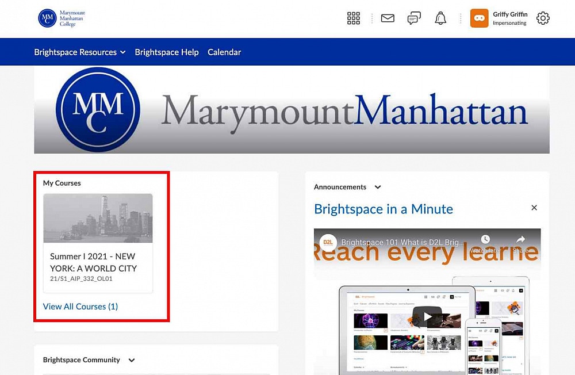The height and width of the screenshot is (375, 575).
Task: Dismiss the Brightspace in a Minute announcement
Action: pos(534,208)
